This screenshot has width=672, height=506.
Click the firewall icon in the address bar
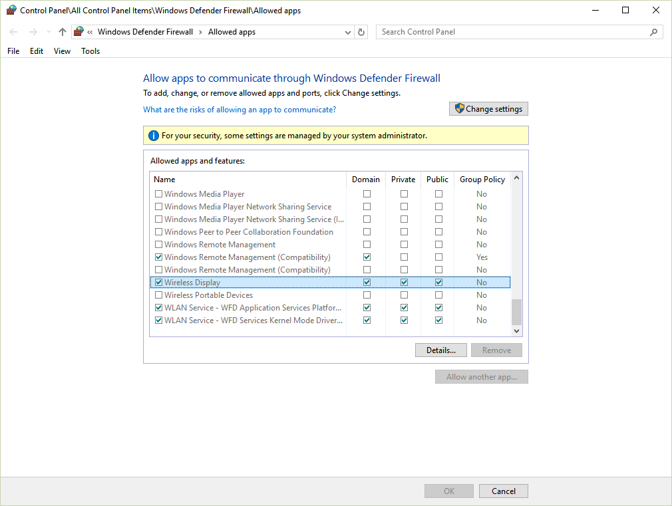click(79, 31)
